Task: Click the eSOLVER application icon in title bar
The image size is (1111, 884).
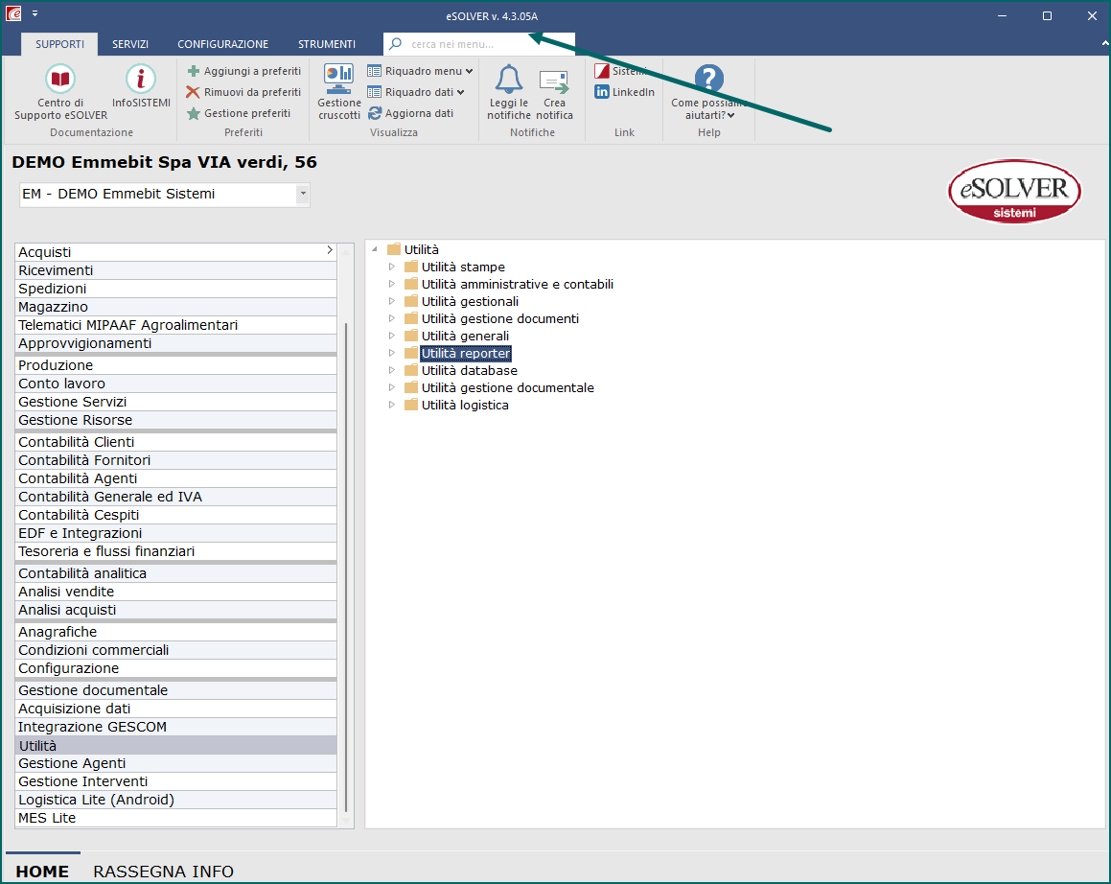Action: point(13,13)
